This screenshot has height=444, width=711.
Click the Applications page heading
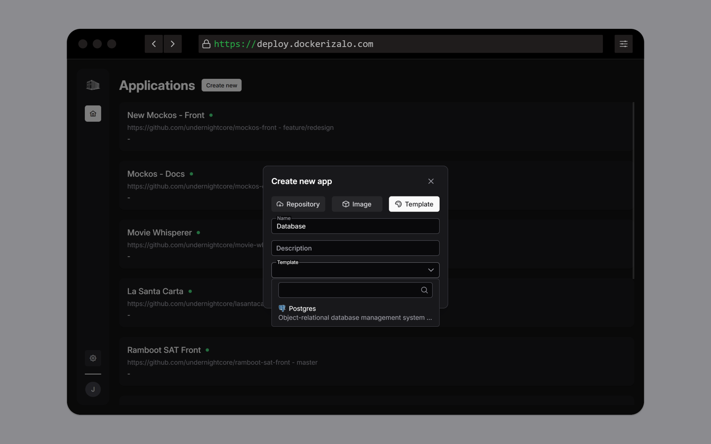[x=157, y=85]
